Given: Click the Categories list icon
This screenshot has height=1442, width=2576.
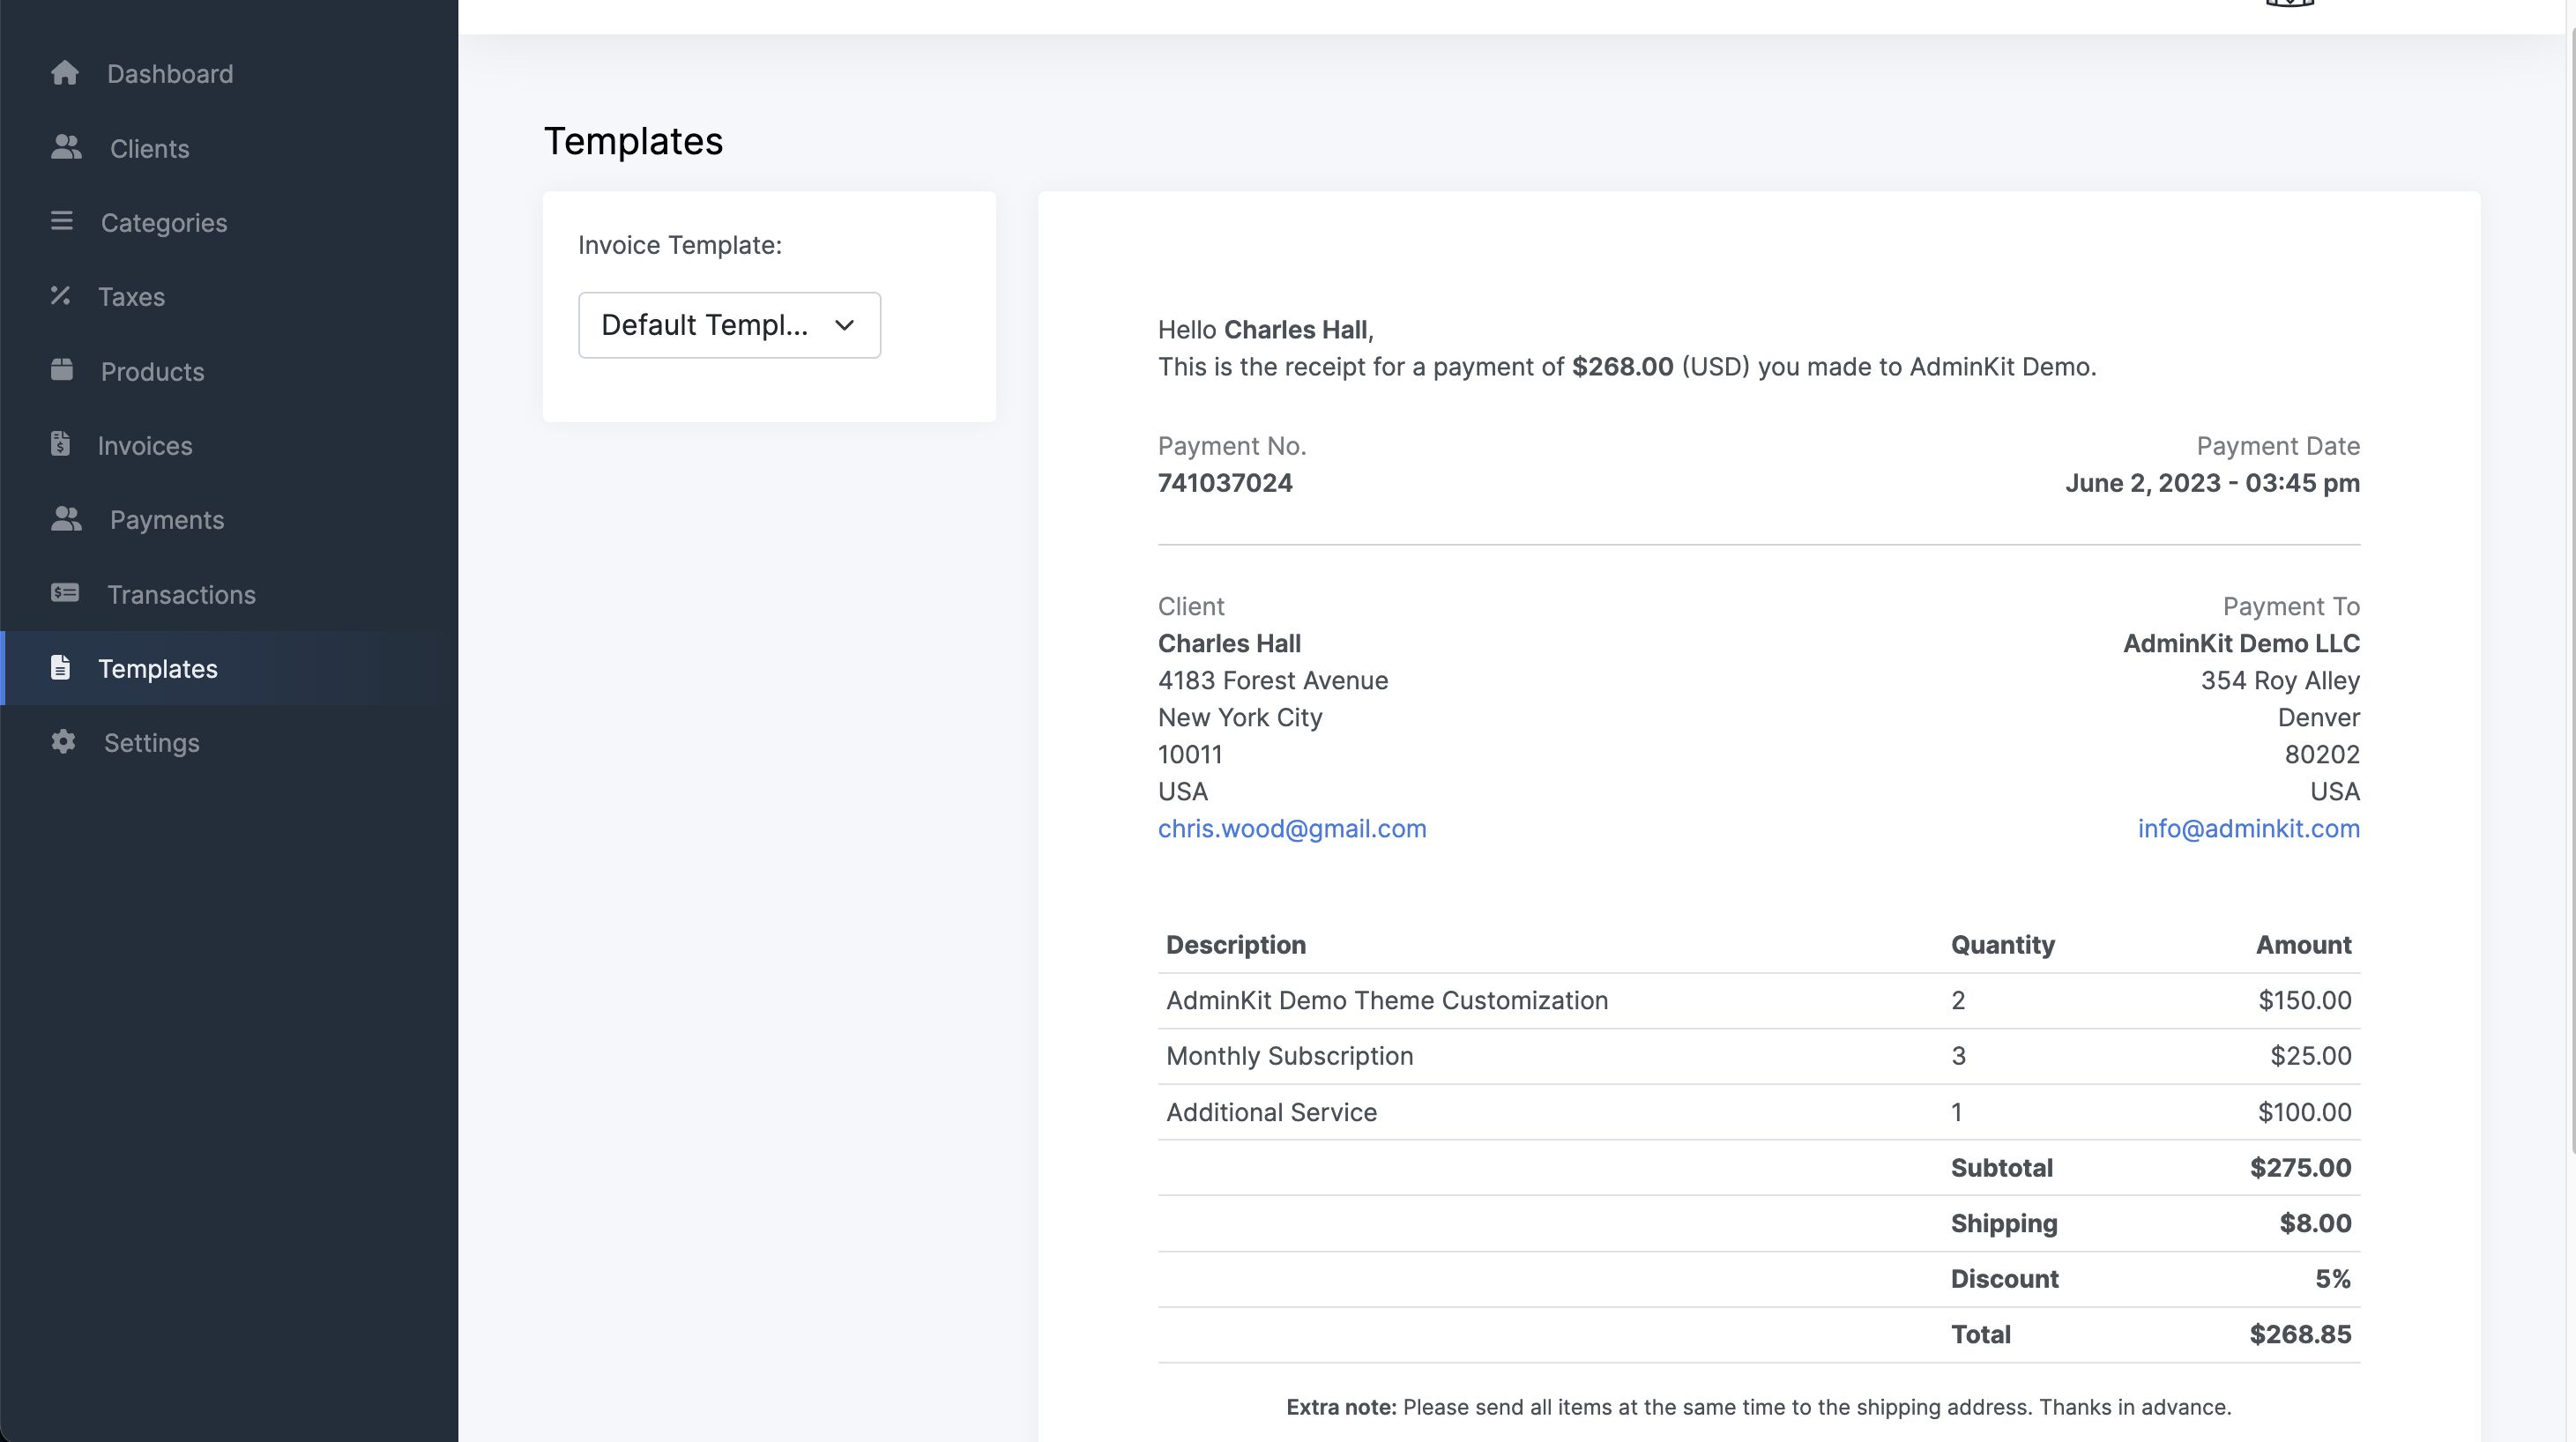Looking at the screenshot, I should (x=62, y=221).
